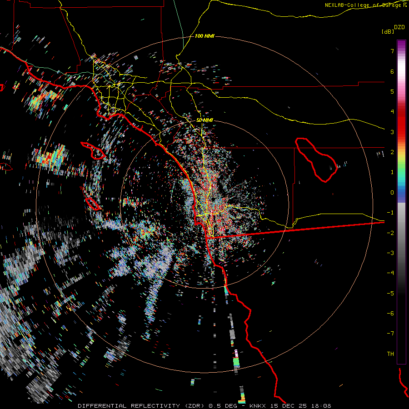This screenshot has height=409, width=409.
Task: Click the -2 value on color scale
Action: pos(390,233)
